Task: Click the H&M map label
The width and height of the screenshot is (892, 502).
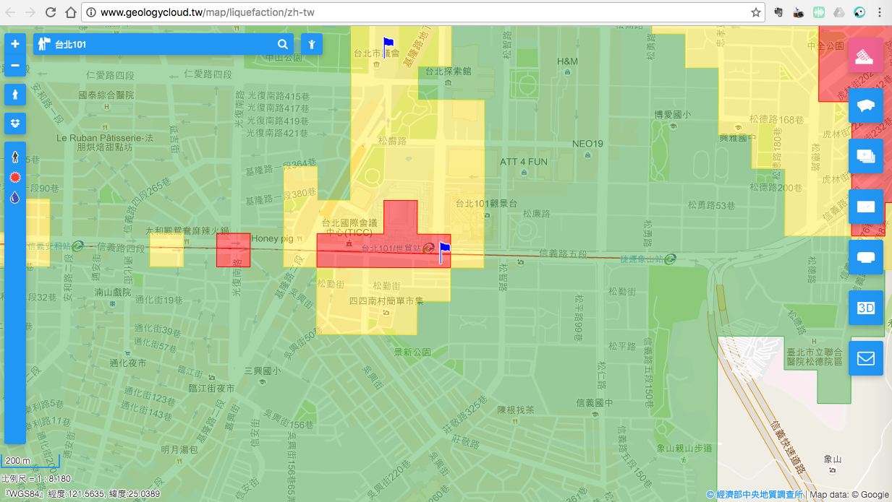Action: (x=567, y=61)
